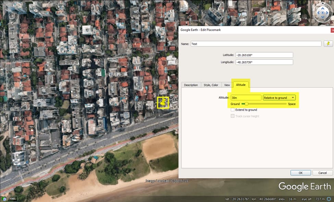Click the 1985 historical imagery date button

(x=13, y=199)
